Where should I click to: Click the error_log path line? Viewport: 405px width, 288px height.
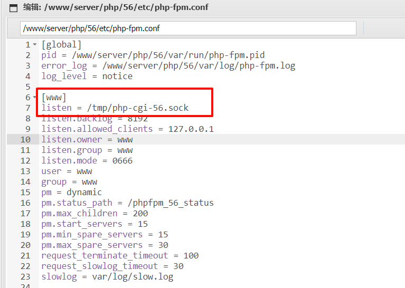(x=168, y=66)
